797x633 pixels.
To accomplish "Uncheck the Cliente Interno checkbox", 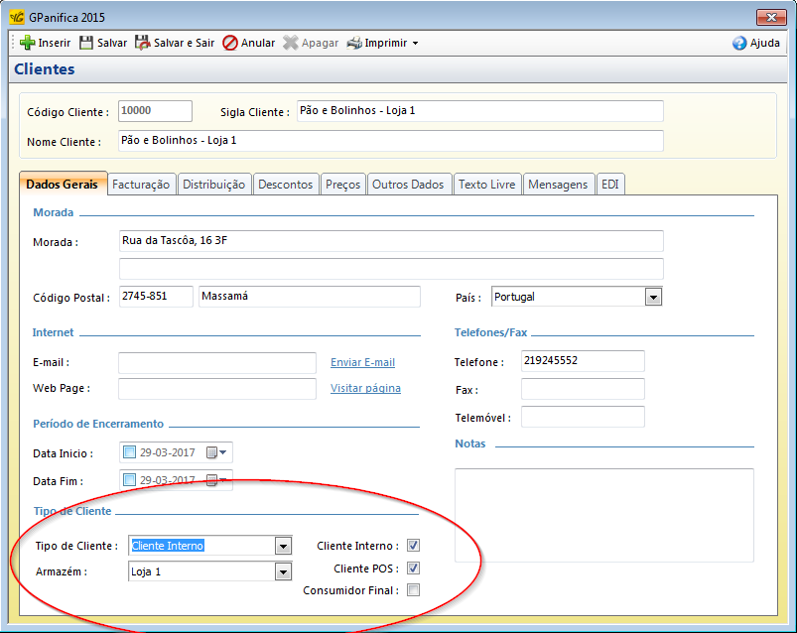I will pyautogui.click(x=413, y=546).
